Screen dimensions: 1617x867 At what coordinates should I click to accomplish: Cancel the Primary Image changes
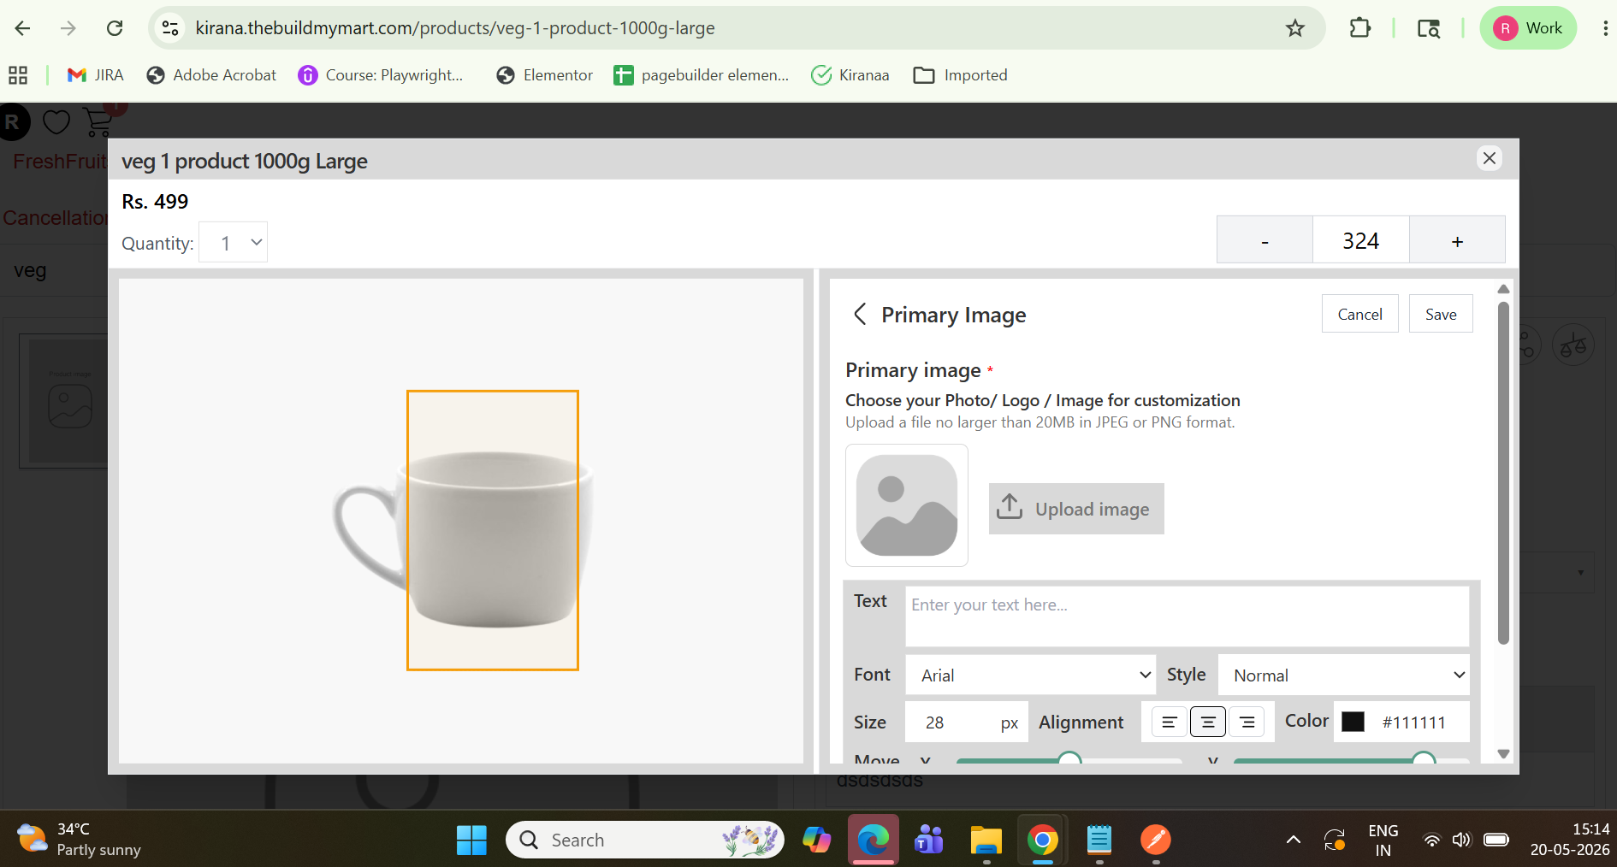point(1359,314)
